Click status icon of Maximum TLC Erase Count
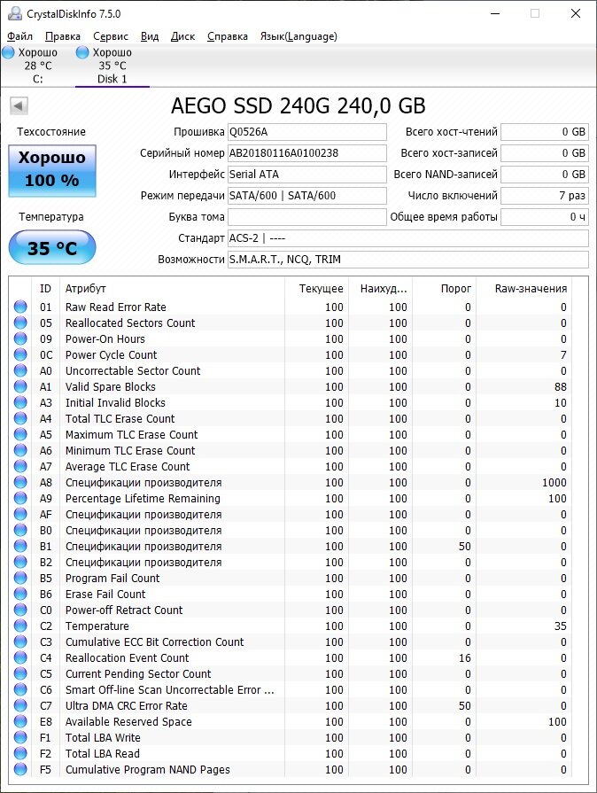Screen dimensions: 597x793 tap(20, 434)
